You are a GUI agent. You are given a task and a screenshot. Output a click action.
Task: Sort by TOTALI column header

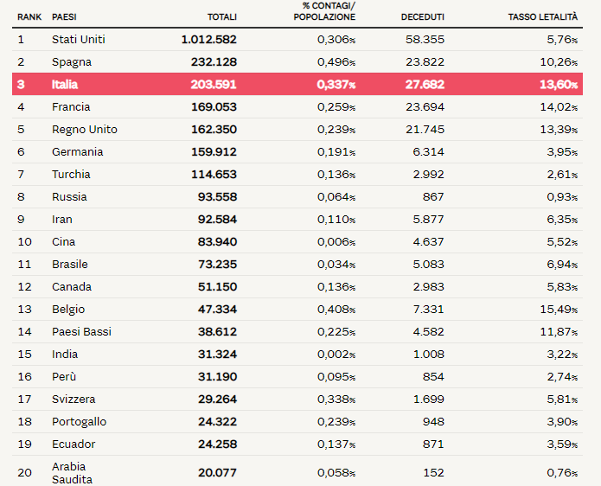[x=222, y=17]
